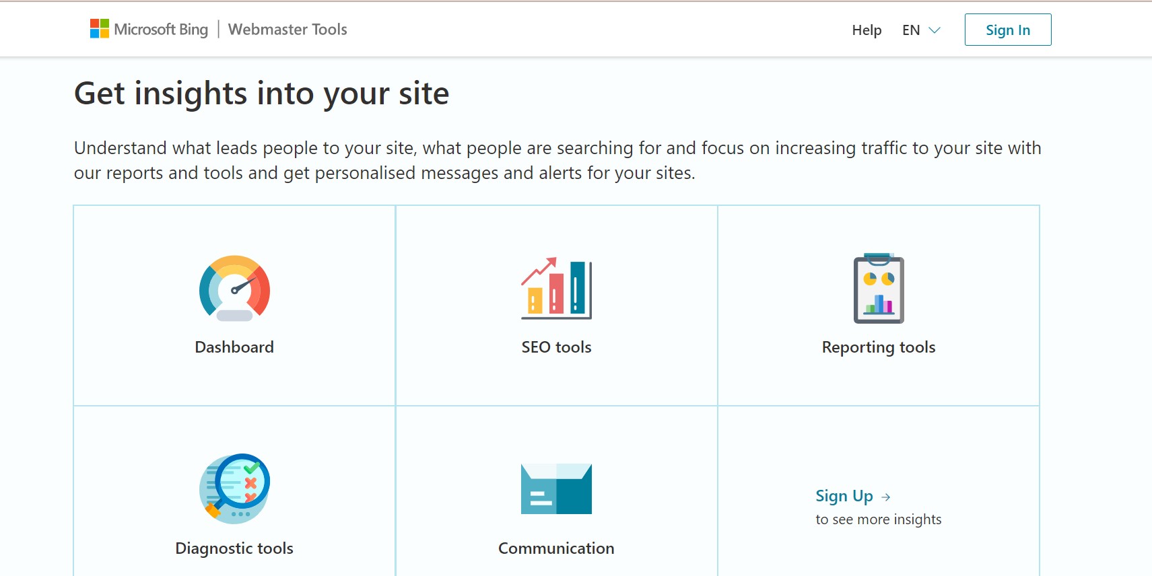Click the language dropdown chevron arrow
Screen dimensions: 1152x576
click(x=935, y=30)
